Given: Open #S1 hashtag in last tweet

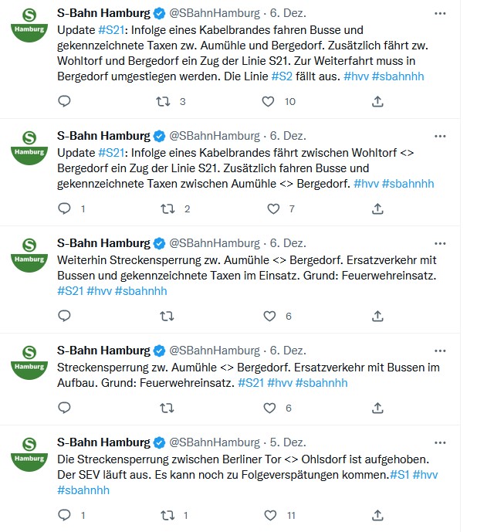Looking at the screenshot, I should point(399,474).
